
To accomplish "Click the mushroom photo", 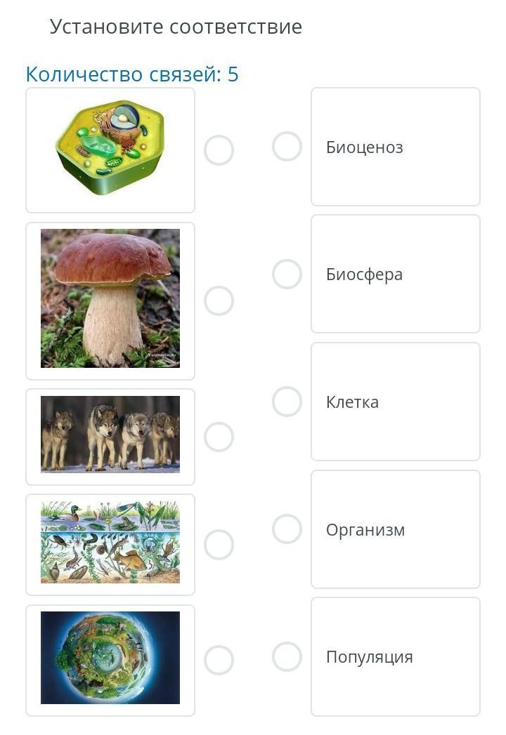I will 110,298.
